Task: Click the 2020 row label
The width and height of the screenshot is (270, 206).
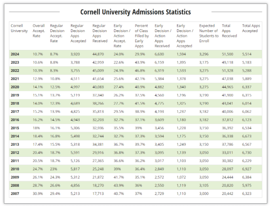Action: click(x=15, y=87)
